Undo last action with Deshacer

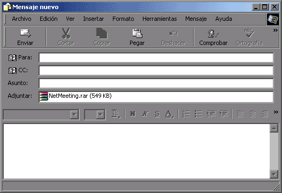[173, 37]
